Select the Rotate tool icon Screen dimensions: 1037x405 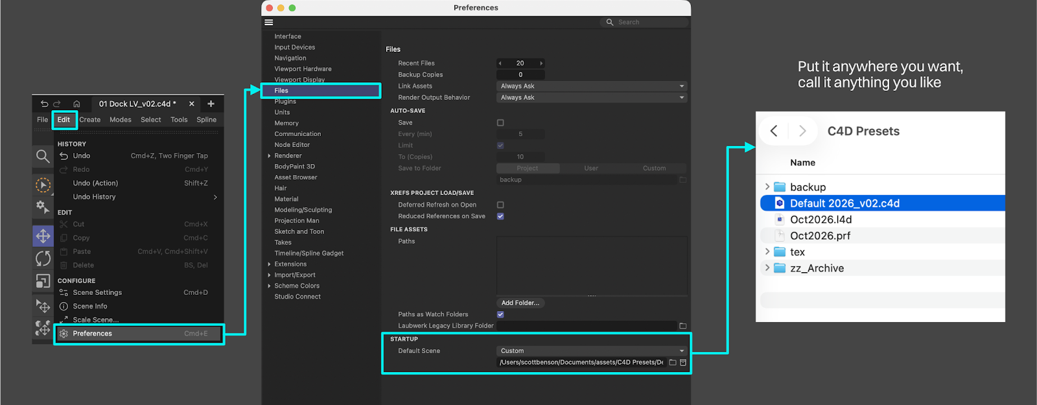43,259
